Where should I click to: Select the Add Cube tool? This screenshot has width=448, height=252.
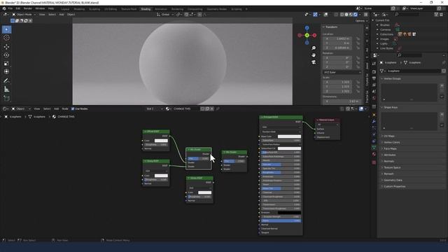[x=6, y=98]
